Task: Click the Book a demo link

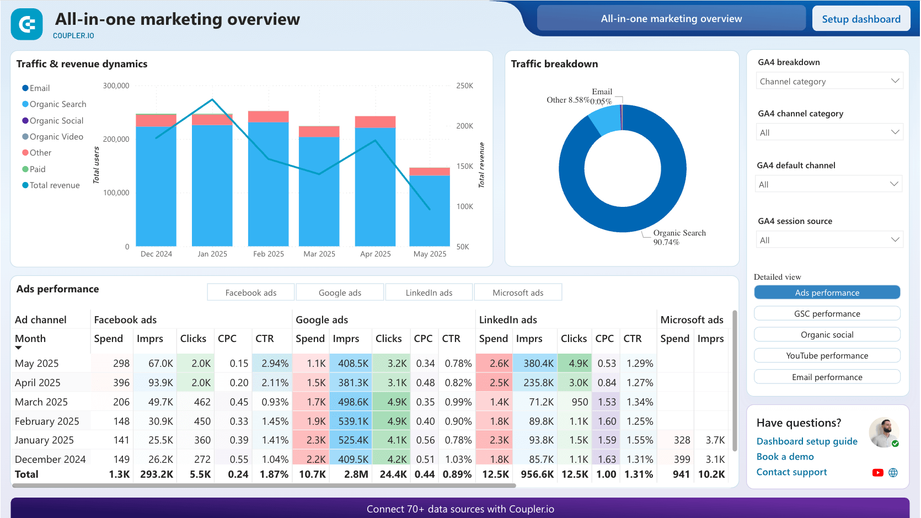Action: click(785, 456)
